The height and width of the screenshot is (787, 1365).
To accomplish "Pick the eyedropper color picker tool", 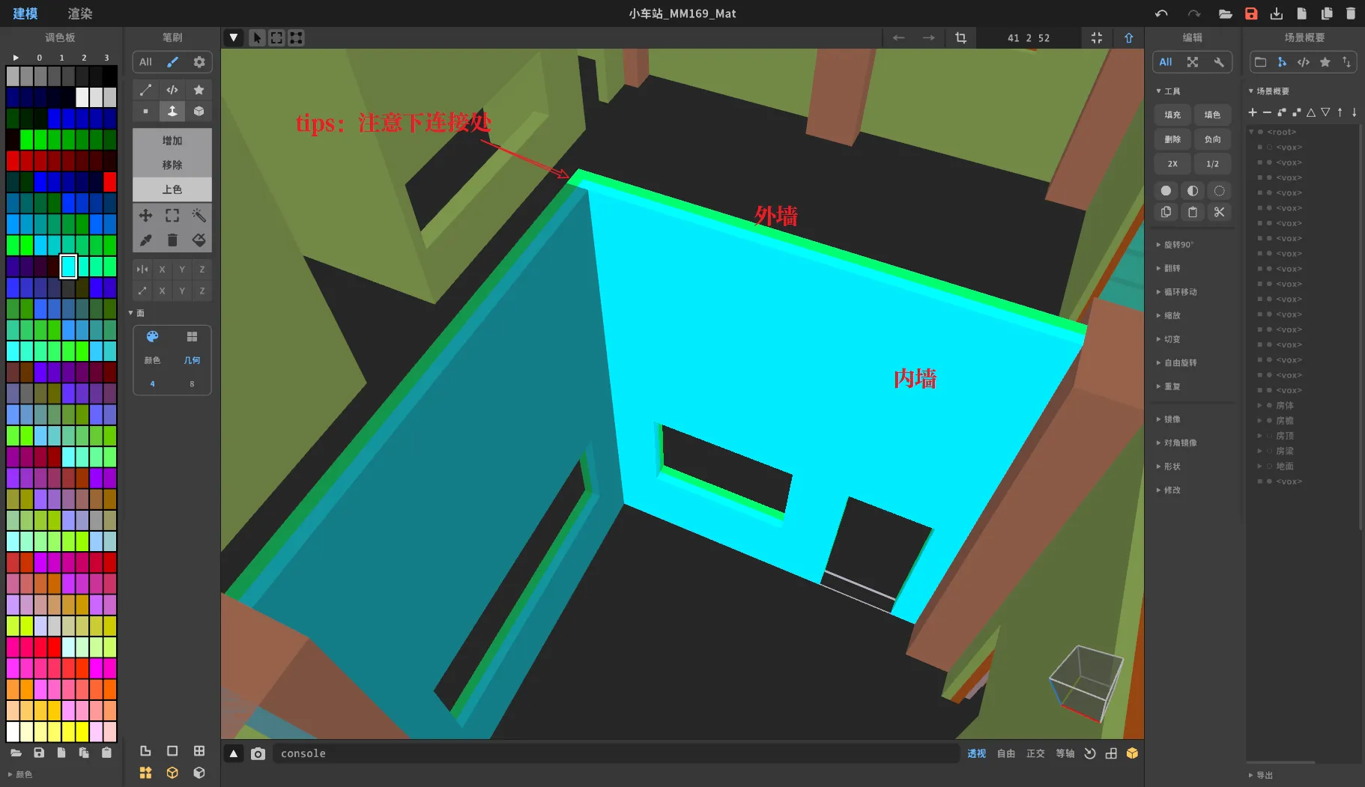I will click(145, 240).
